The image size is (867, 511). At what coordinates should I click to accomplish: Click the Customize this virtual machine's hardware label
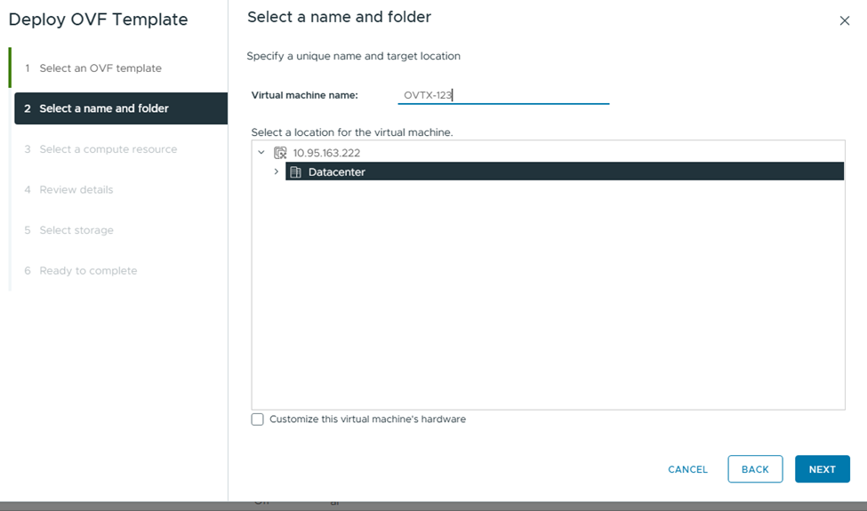pos(367,419)
